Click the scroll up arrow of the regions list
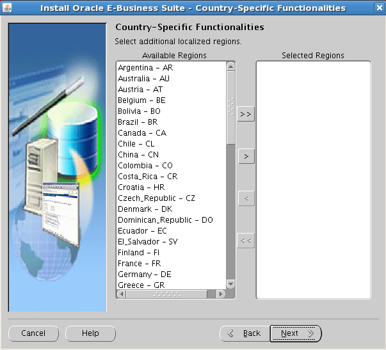The width and height of the screenshot is (386, 350). pos(230,67)
